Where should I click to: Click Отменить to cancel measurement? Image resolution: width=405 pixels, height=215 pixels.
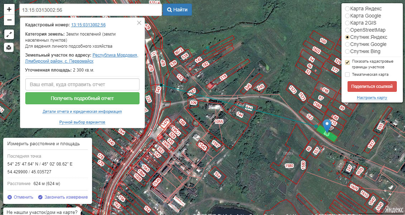(21, 197)
